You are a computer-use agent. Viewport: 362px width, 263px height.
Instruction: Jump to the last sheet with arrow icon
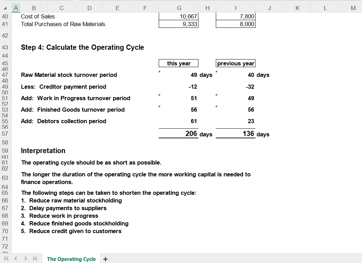34,258
